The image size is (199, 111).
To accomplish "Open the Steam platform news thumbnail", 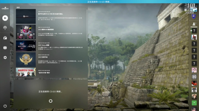I will tap(26, 16).
